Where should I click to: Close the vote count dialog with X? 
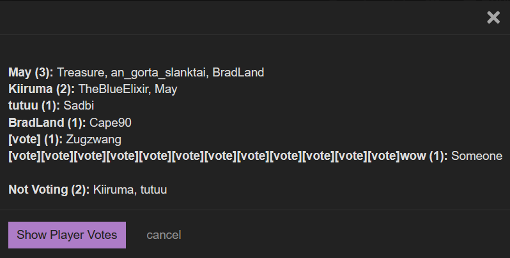[493, 17]
